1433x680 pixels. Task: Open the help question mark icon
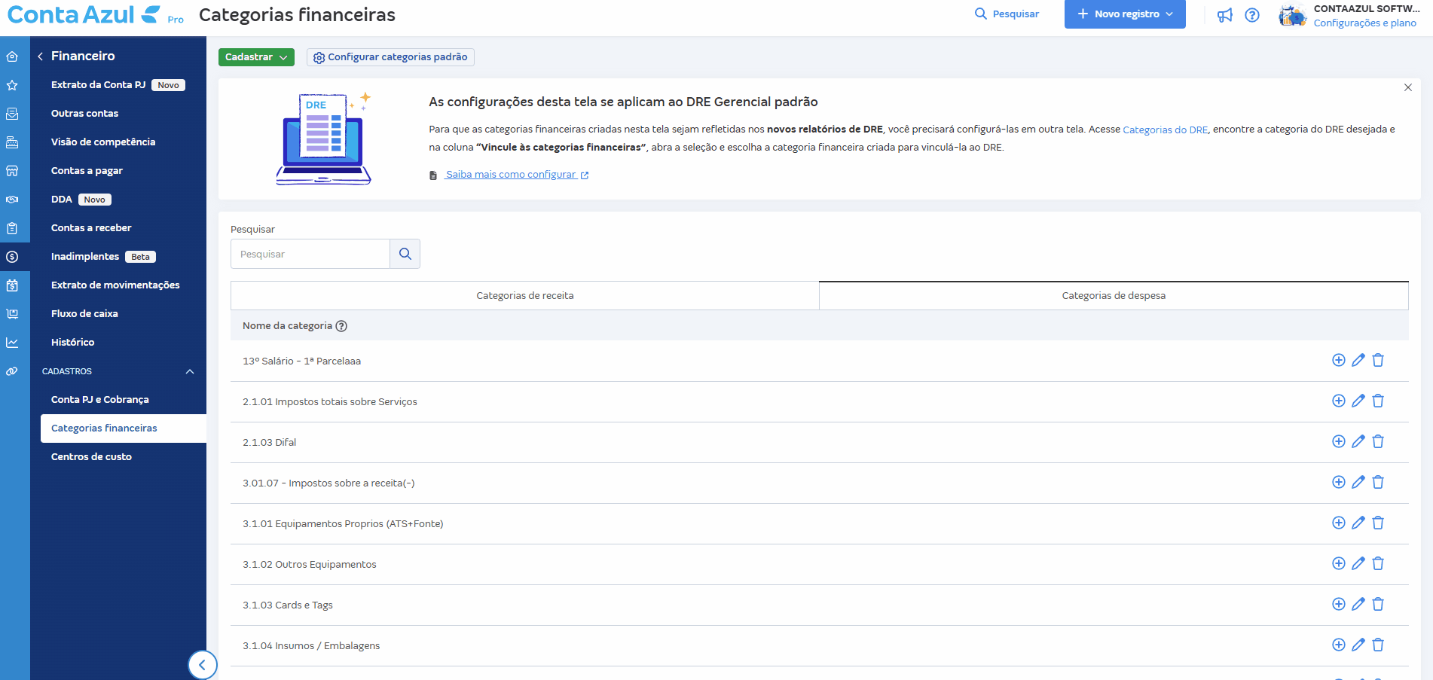tap(1252, 15)
